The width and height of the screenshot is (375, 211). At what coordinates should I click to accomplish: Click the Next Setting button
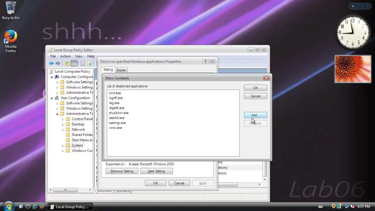(x=156, y=171)
